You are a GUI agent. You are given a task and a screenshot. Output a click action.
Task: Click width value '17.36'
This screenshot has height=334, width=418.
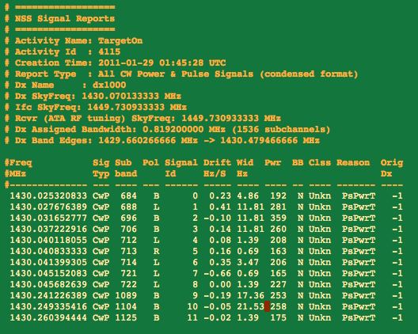coord(251,296)
